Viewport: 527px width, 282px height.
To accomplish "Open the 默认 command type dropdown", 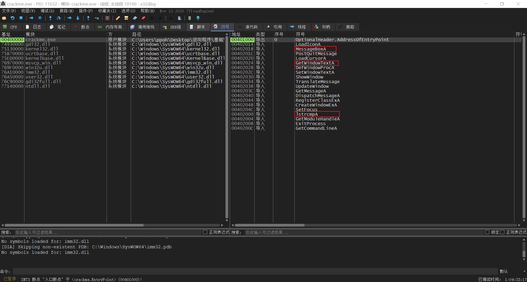I will [x=512, y=271].
